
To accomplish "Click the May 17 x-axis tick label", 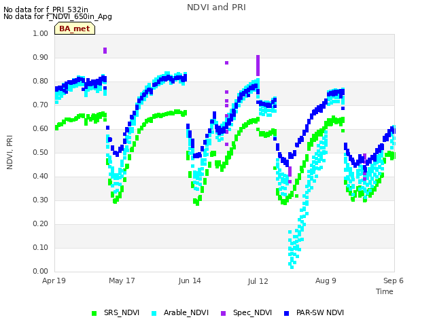I will [x=122, y=280].
